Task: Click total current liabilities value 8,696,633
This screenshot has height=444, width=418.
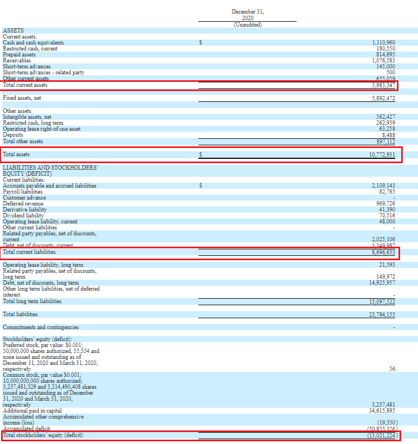Action: [x=383, y=252]
